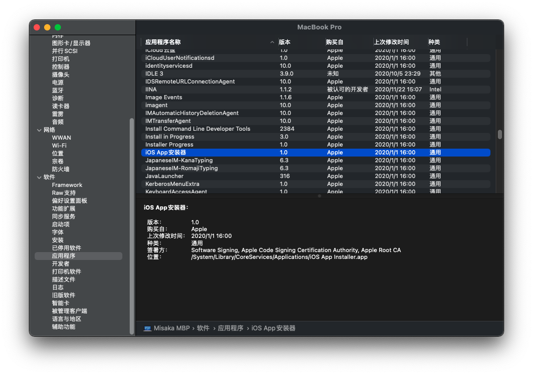Select 打印机软件 in sidebar
The image size is (533, 375).
point(66,272)
